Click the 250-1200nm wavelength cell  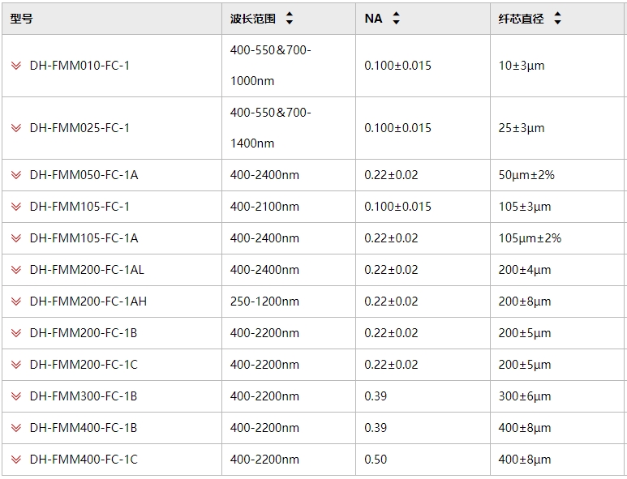[289, 302]
